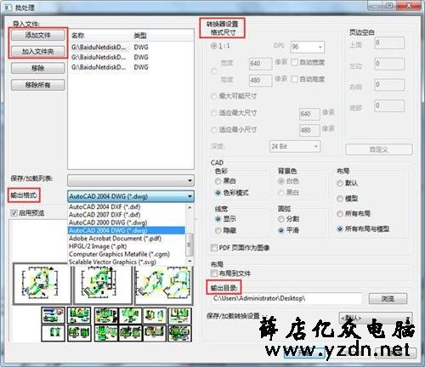Click the 输出目录 path field
Image resolution: width=425 pixels, height=367 pixels.
(286, 298)
